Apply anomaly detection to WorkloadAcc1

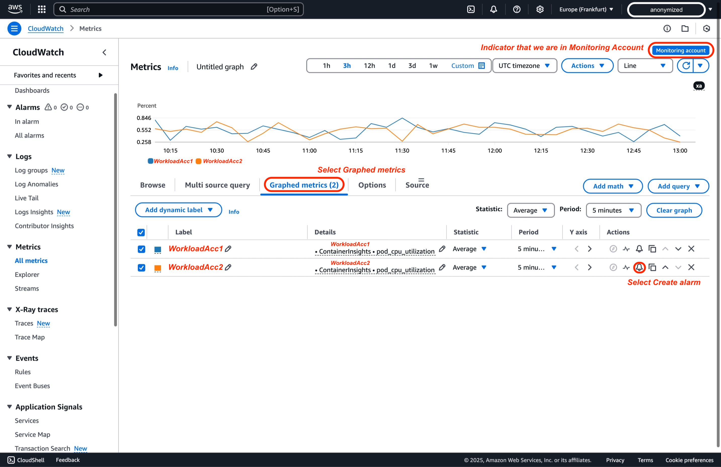pyautogui.click(x=626, y=249)
